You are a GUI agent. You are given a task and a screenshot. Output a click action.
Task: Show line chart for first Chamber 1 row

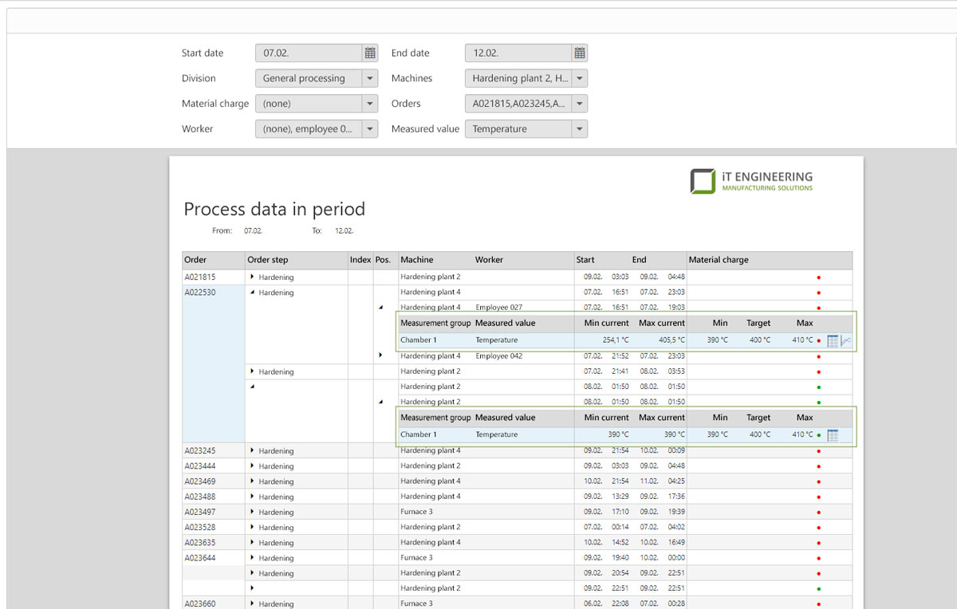tap(846, 340)
